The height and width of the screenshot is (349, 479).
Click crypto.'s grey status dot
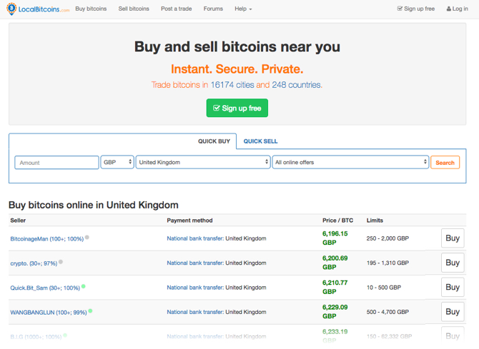click(x=61, y=262)
